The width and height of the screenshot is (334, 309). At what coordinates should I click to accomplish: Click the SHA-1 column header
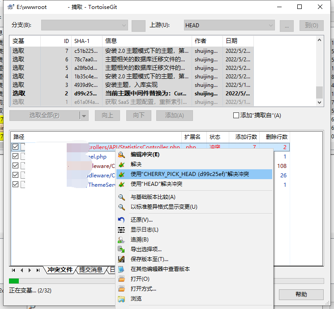(x=87, y=41)
